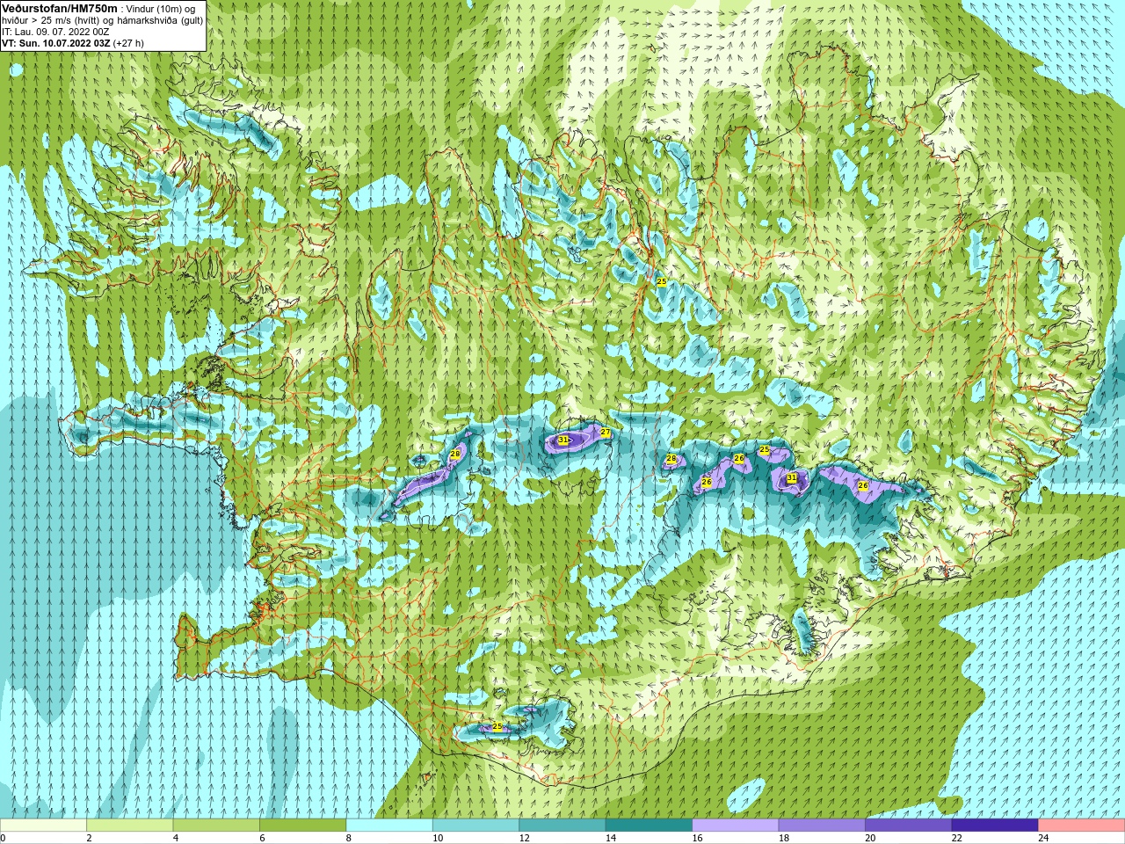Image resolution: width=1125 pixels, height=844 pixels.
Task: Click the 22–24 m/s deep indigo legend swatch
Action: click(995, 826)
